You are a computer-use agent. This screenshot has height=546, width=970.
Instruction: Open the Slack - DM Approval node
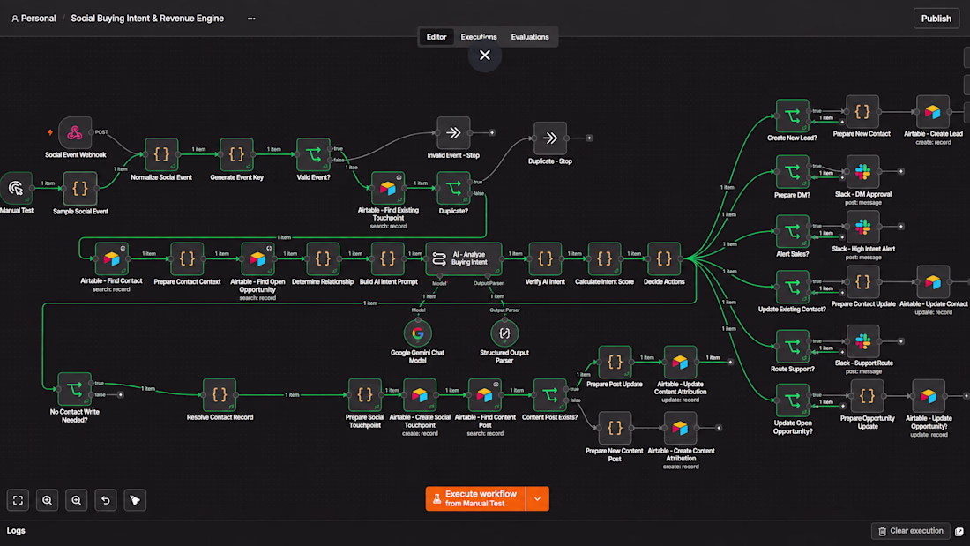click(x=863, y=171)
